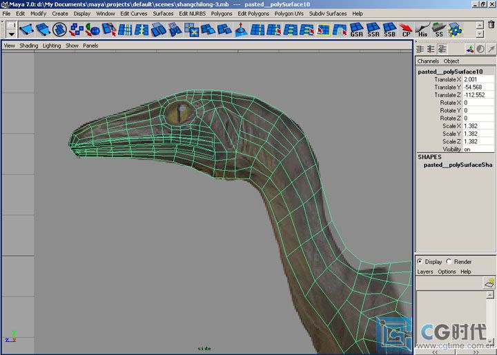Click the Translate Z value field

click(x=478, y=95)
